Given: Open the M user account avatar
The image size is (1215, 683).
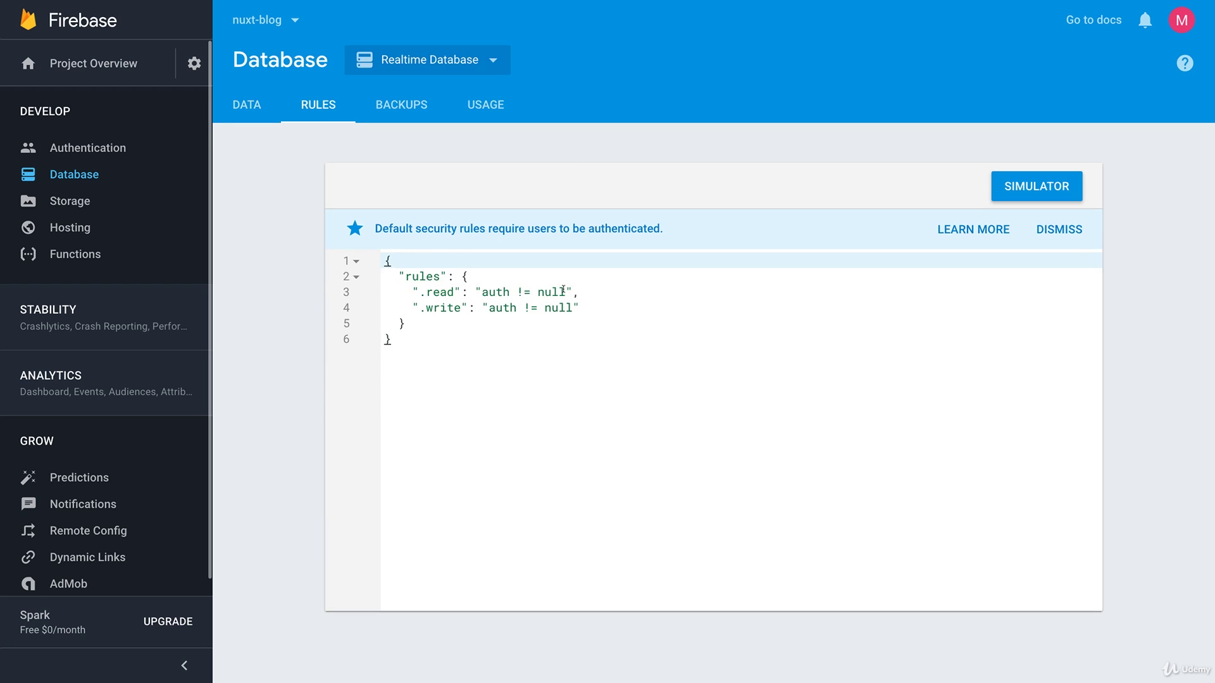Looking at the screenshot, I should [x=1181, y=20].
